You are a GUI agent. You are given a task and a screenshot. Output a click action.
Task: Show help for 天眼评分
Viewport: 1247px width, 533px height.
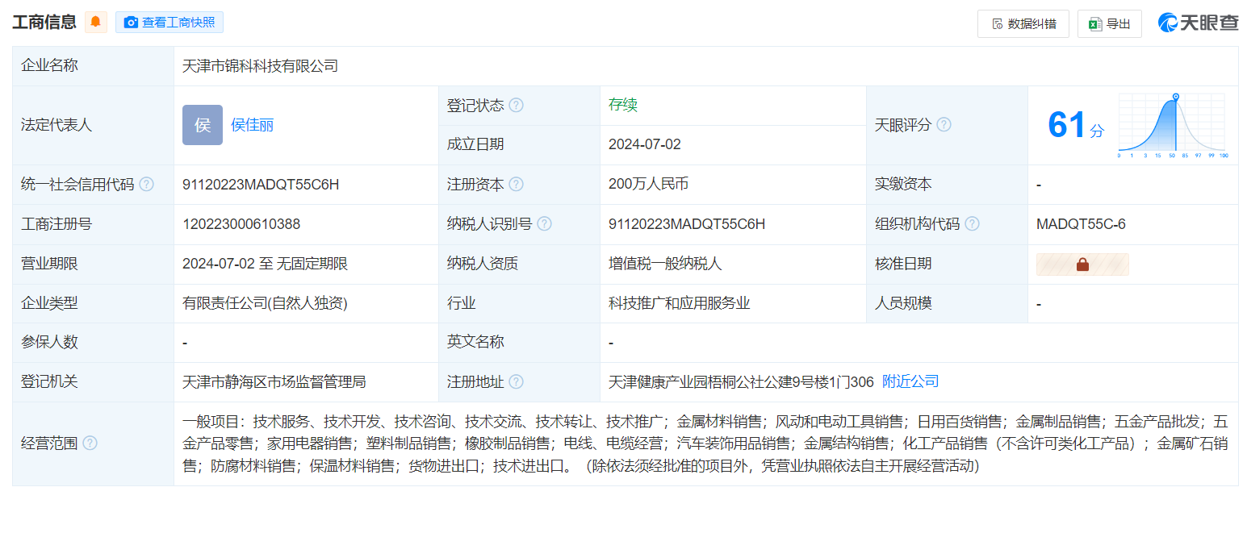point(944,125)
